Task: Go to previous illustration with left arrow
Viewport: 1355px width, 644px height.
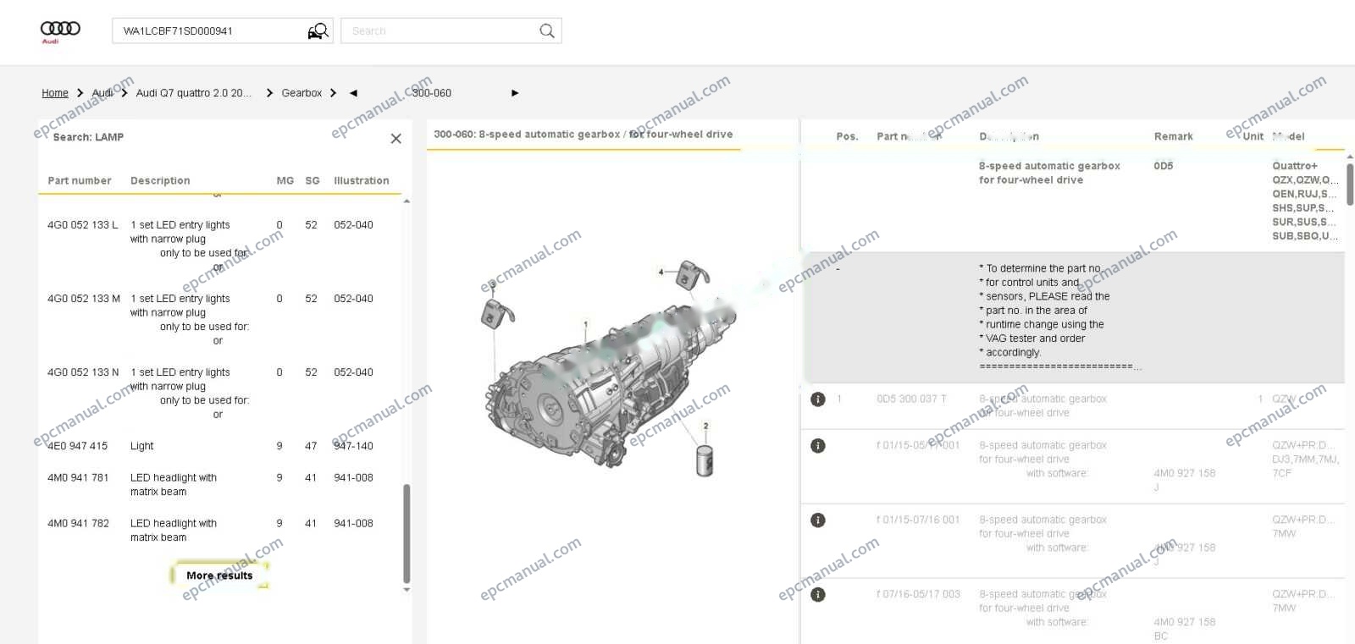Action: [353, 93]
